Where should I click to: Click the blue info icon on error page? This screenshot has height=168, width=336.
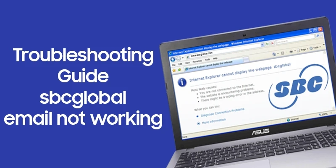click(182, 82)
